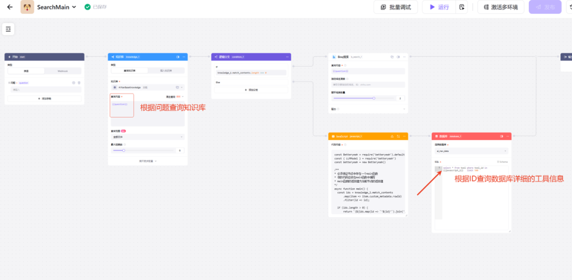This screenshot has width=572, height=280.
Task: Click the Bing logo icon on b_search_1
Action: pos(334,57)
